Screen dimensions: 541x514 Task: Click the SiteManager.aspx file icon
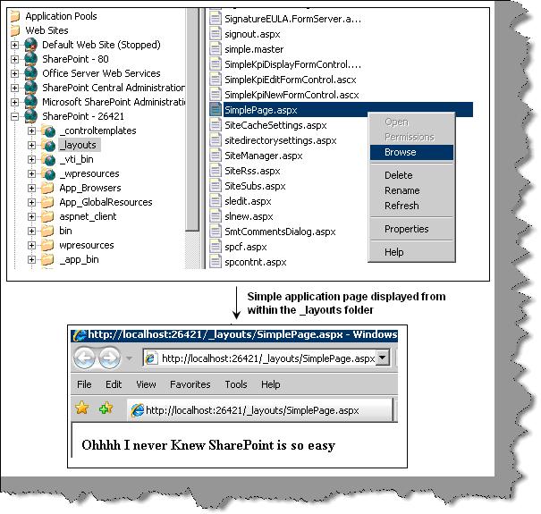point(216,156)
